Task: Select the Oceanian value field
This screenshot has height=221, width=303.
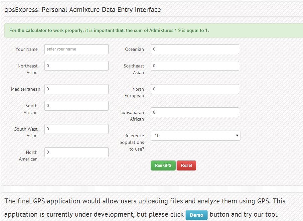Action: coord(195,49)
